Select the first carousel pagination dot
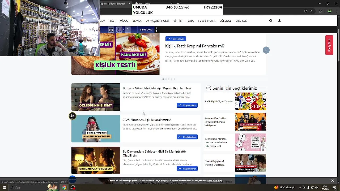 pyautogui.click(x=163, y=79)
